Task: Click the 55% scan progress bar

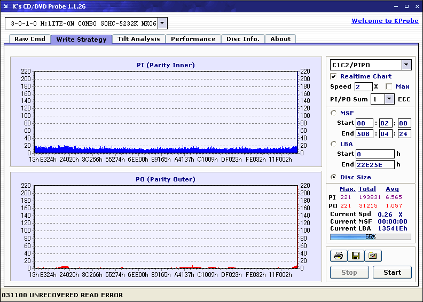Action: [370, 237]
